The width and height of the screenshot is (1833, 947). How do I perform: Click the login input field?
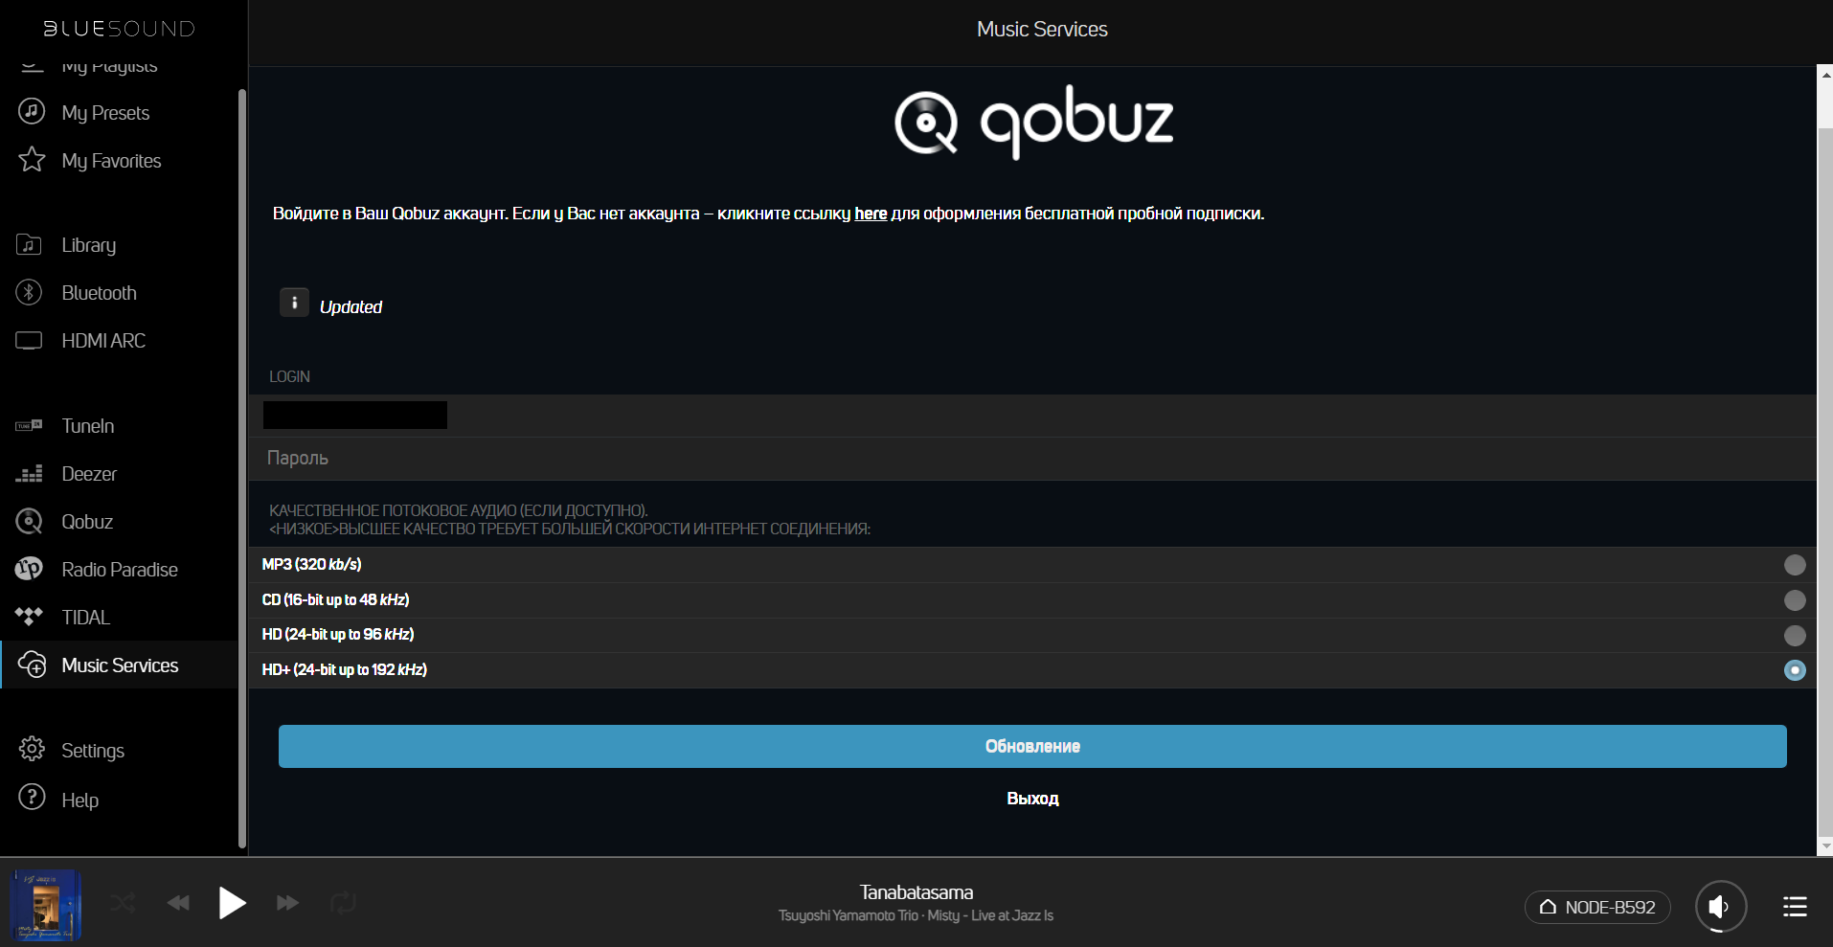coord(1031,416)
